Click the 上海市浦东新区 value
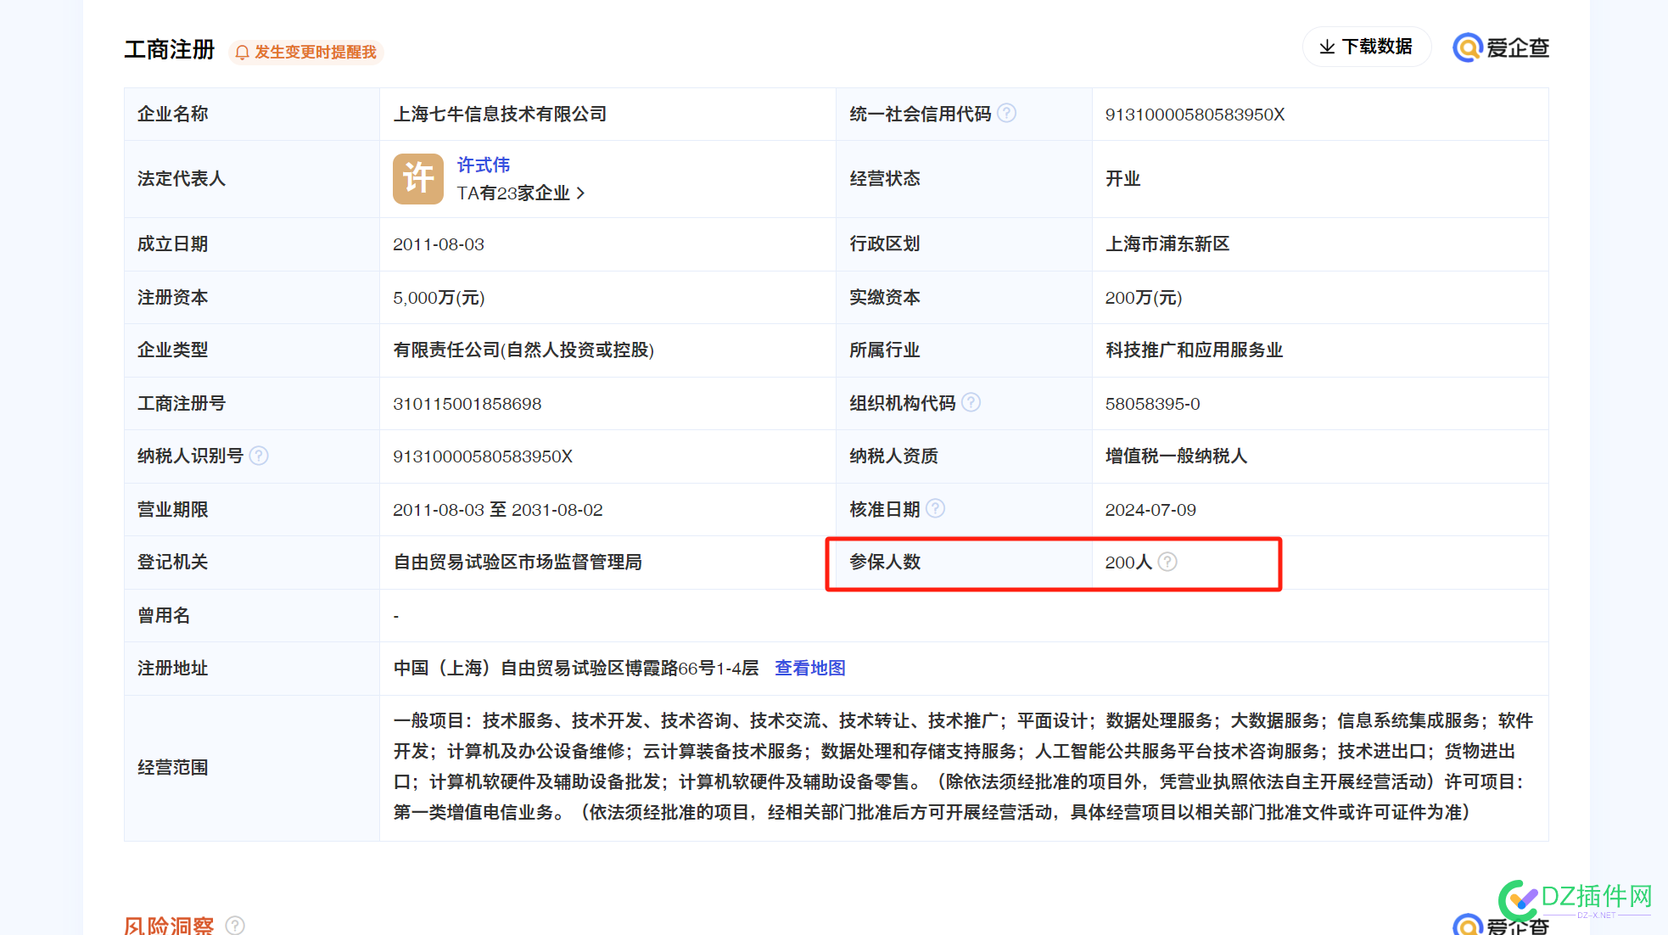This screenshot has width=1668, height=935. pos(1167,244)
